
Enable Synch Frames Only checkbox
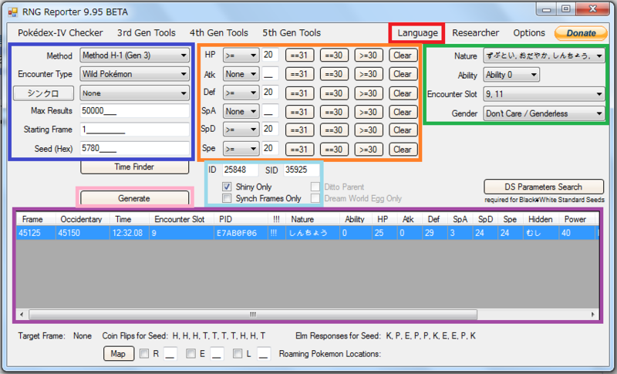click(x=227, y=198)
